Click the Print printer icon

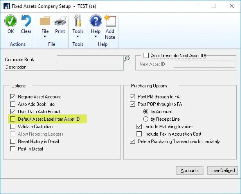tap(60, 21)
